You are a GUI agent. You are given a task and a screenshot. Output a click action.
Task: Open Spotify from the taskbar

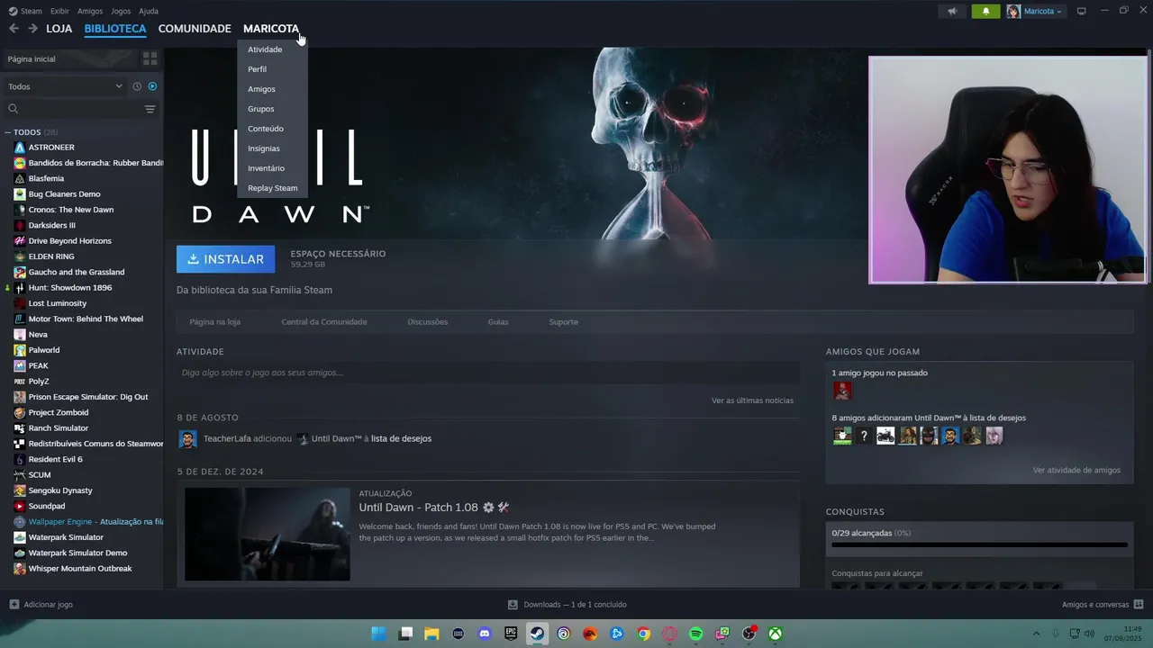coord(695,634)
